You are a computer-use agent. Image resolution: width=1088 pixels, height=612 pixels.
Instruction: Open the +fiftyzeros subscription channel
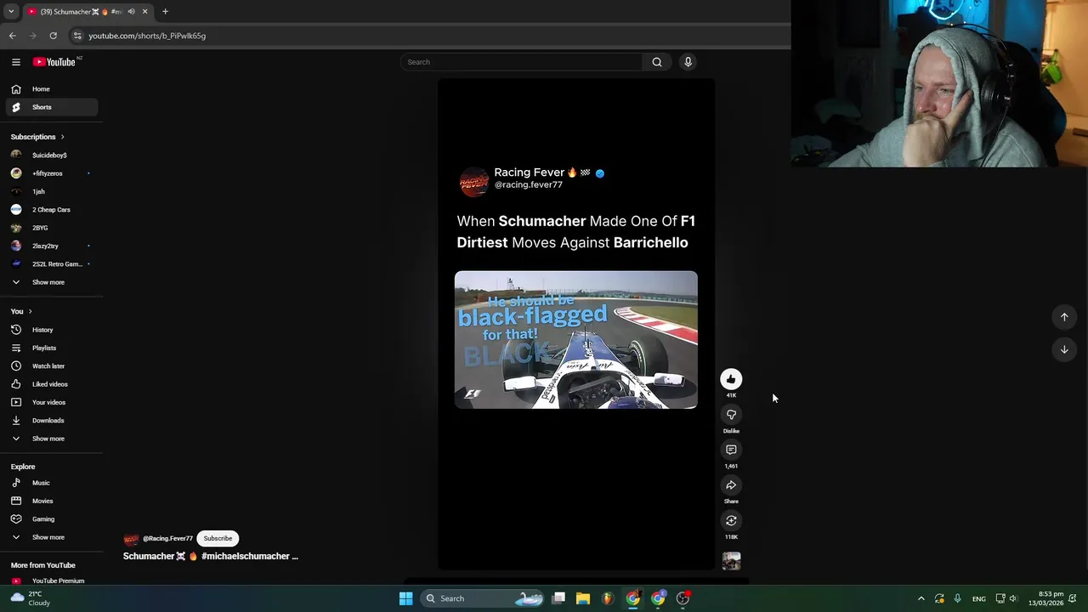tap(51, 173)
